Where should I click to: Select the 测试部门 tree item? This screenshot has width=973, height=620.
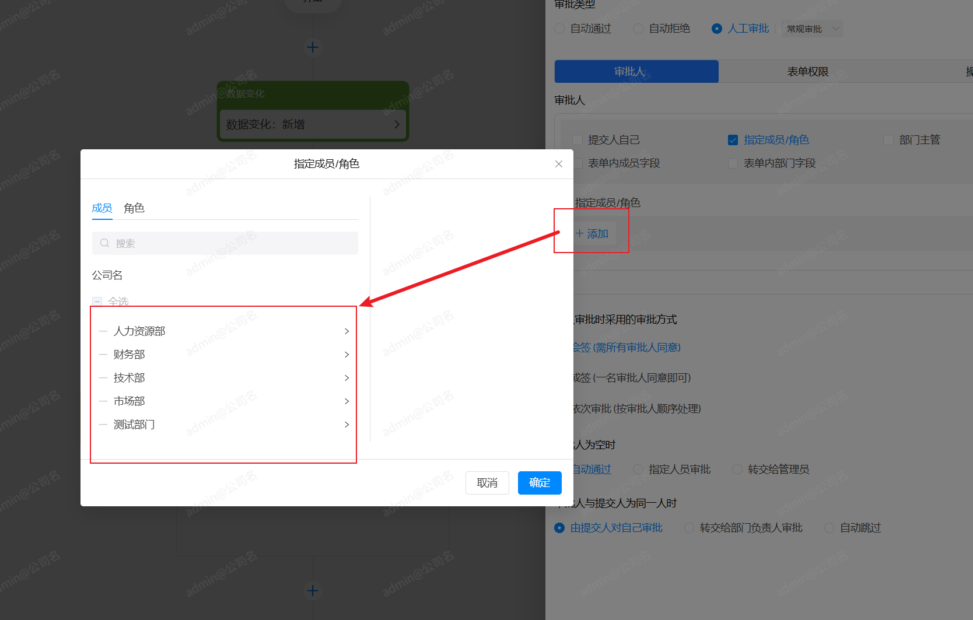(134, 425)
